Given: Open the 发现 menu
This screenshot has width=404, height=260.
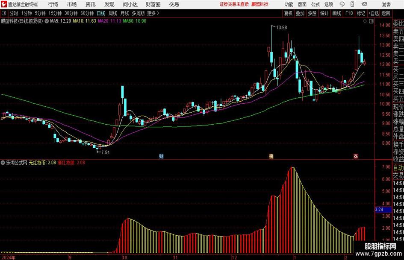Looking at the screenshot, I should point(109,4).
